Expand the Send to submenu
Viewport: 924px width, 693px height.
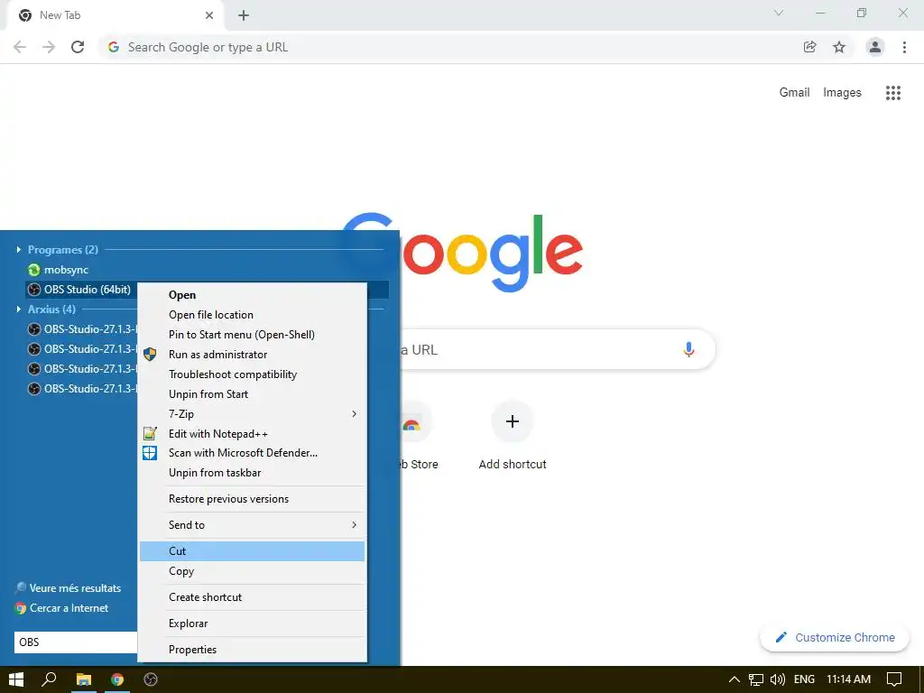(253, 524)
